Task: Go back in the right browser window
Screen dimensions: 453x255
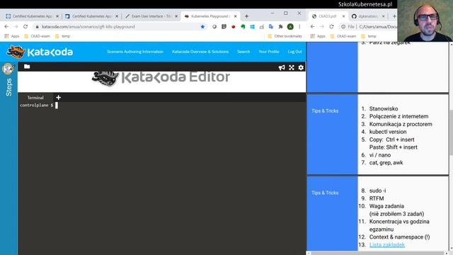Action: coord(312,27)
